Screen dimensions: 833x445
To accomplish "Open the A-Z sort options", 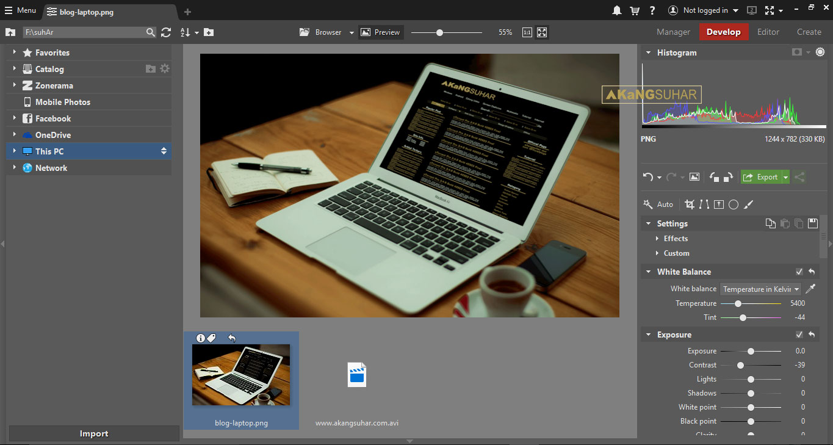I will click(x=189, y=32).
